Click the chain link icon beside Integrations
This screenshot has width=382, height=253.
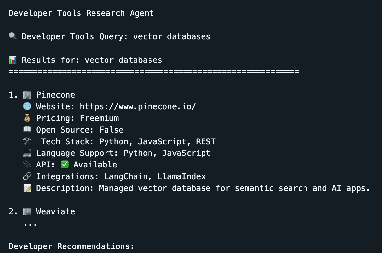[27, 176]
